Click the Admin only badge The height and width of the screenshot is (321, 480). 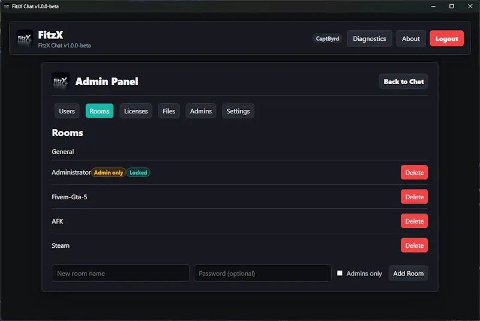[x=109, y=173]
